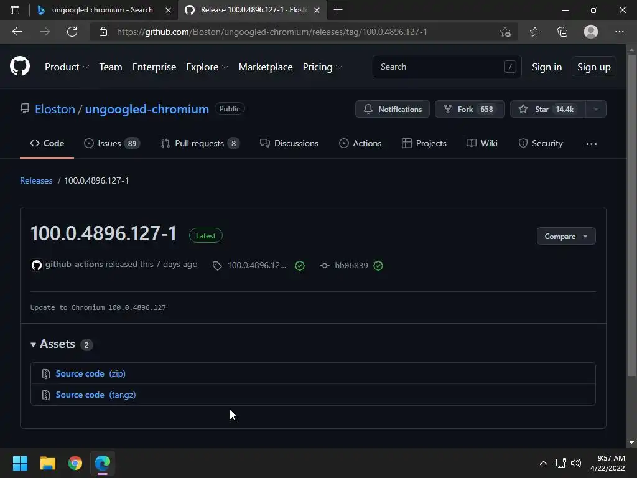This screenshot has height=478, width=637.
Task: Download Source code (tar.gz)
Action: coord(95,395)
